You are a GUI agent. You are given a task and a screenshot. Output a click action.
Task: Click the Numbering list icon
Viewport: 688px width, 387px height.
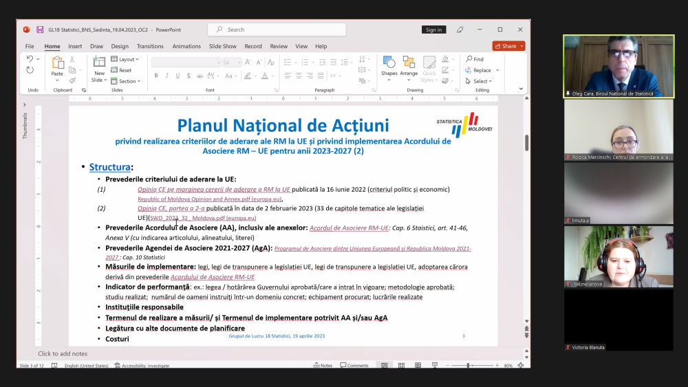(305, 63)
